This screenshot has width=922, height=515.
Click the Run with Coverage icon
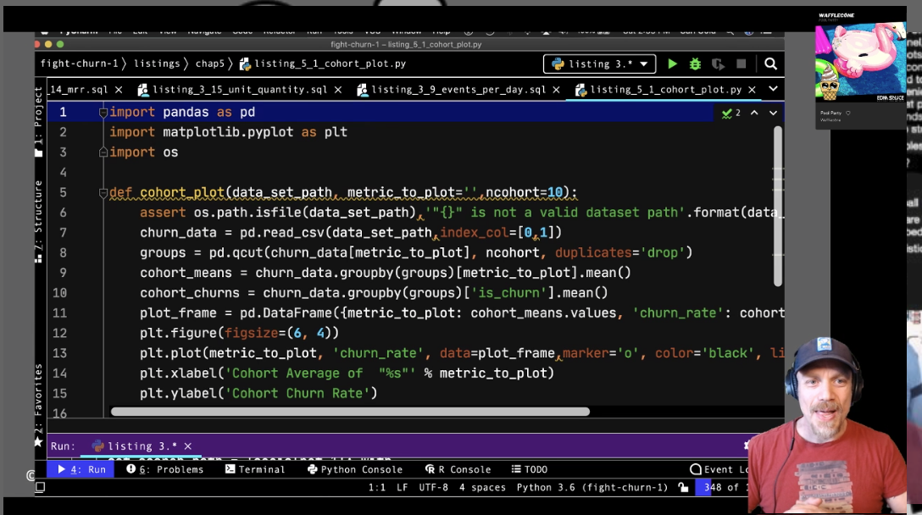(x=718, y=64)
